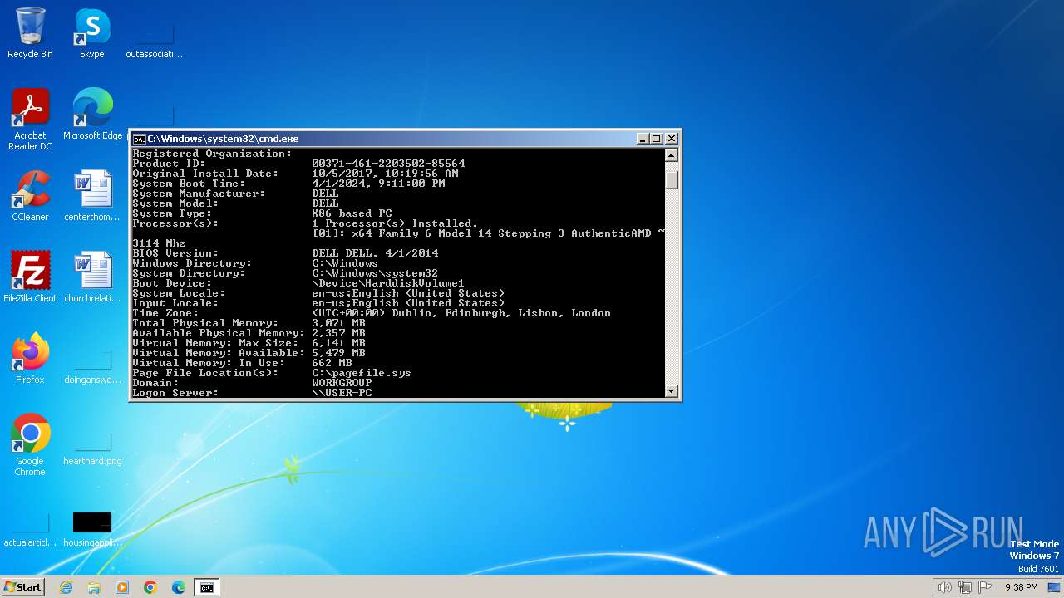Open the Start menu
The image size is (1064, 598).
[23, 587]
